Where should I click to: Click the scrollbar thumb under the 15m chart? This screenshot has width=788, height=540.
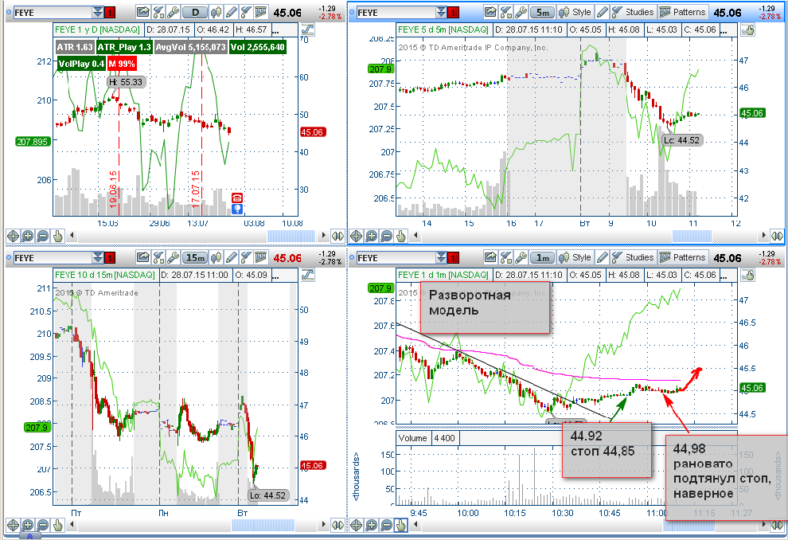point(263,525)
